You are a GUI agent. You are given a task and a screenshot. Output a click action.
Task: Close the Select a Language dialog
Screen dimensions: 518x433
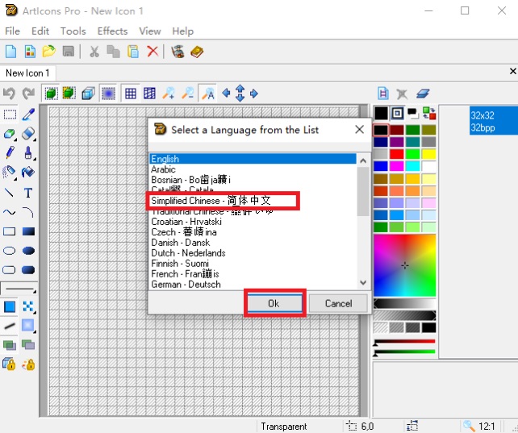(359, 129)
